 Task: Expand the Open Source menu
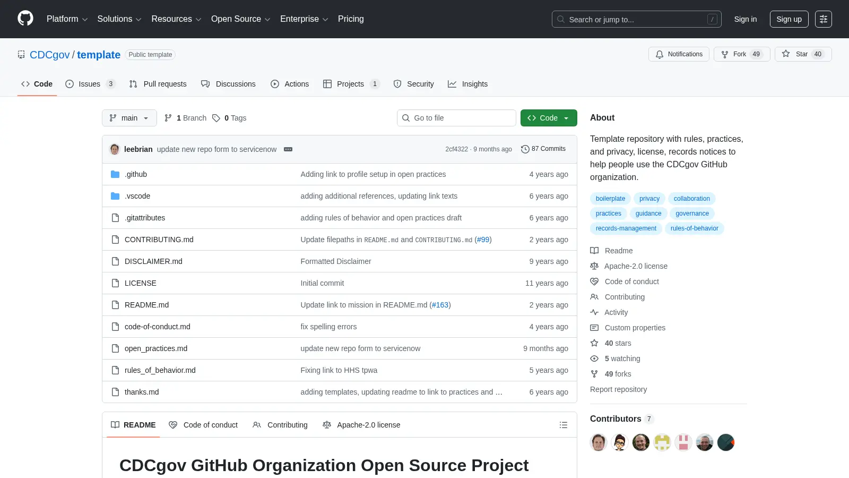tap(240, 19)
